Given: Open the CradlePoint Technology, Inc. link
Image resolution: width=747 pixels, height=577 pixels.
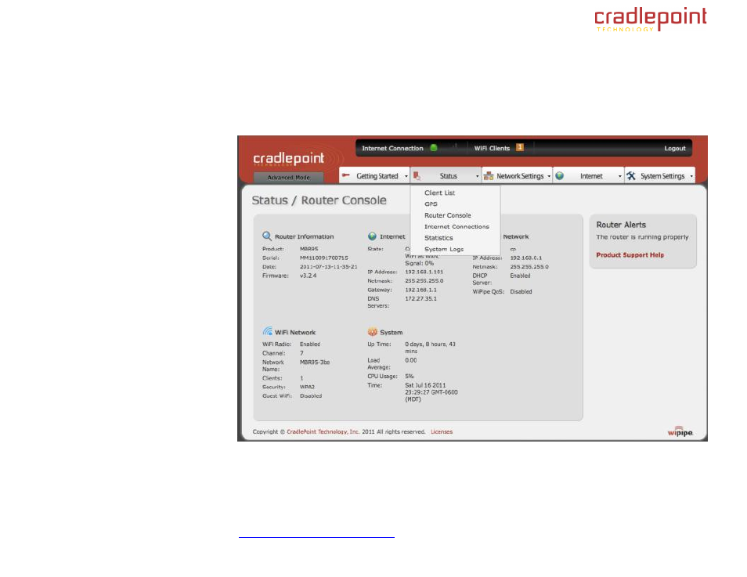Looking at the screenshot, I should tap(323, 431).
